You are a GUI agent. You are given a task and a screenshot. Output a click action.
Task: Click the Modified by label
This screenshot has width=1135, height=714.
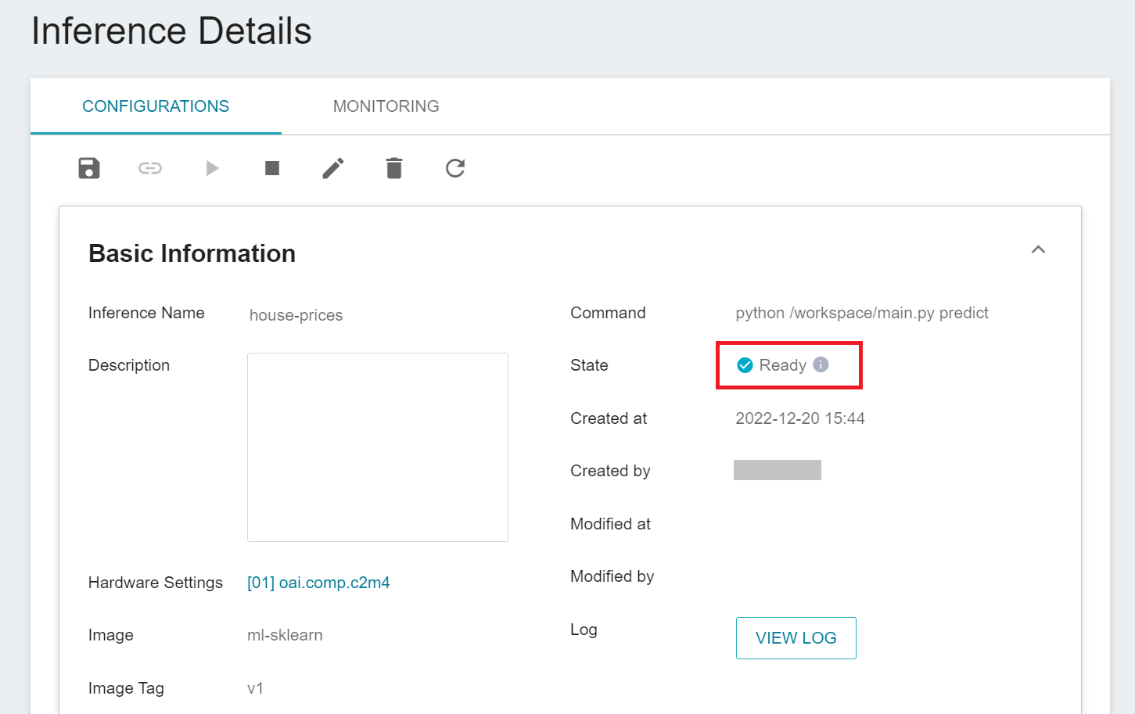[612, 576]
